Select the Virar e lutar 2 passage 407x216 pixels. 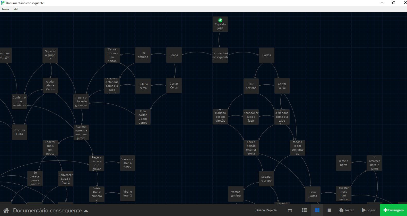click(x=127, y=194)
